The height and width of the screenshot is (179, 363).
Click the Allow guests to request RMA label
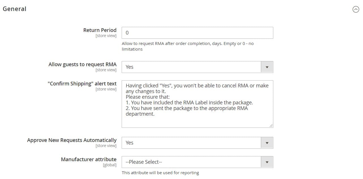click(x=82, y=64)
